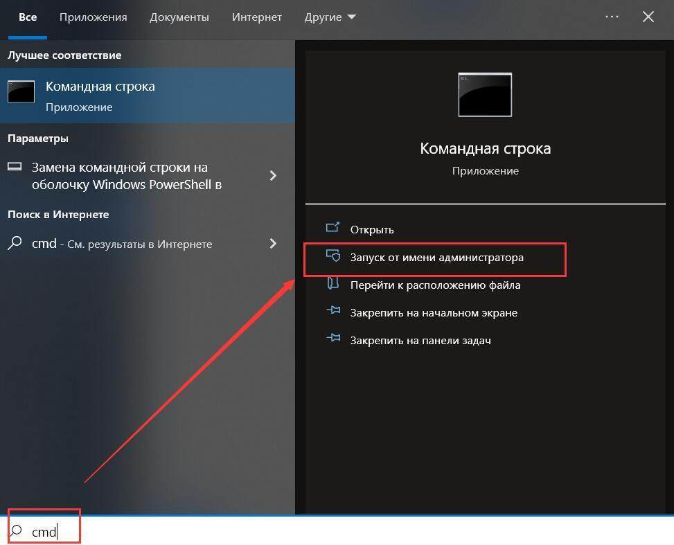Image resolution: width=674 pixels, height=545 pixels.
Task: Click the magnifier icon beside cmd web result
Action: click(15, 243)
